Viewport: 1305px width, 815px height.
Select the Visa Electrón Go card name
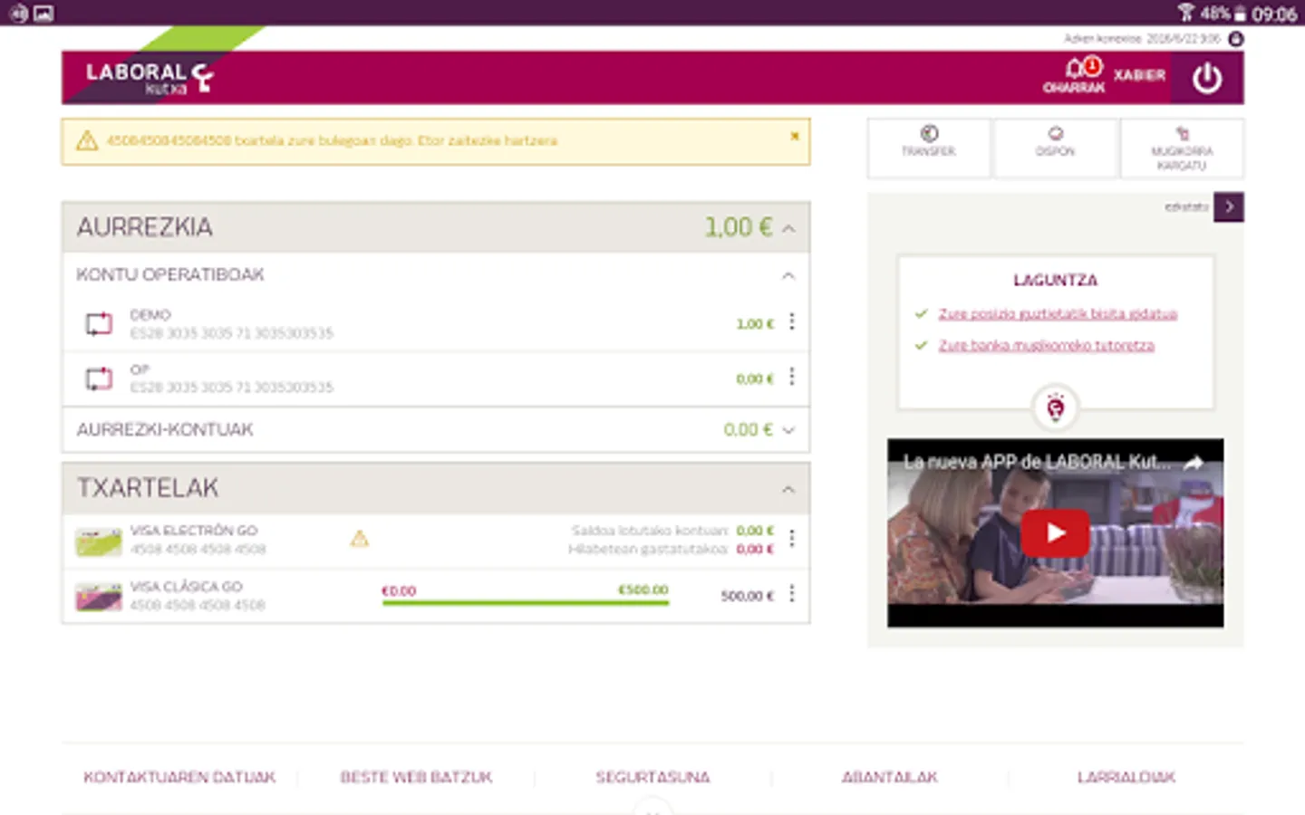tap(194, 530)
